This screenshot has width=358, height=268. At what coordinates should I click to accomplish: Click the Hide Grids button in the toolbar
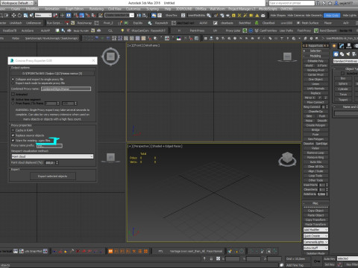click(332, 16)
